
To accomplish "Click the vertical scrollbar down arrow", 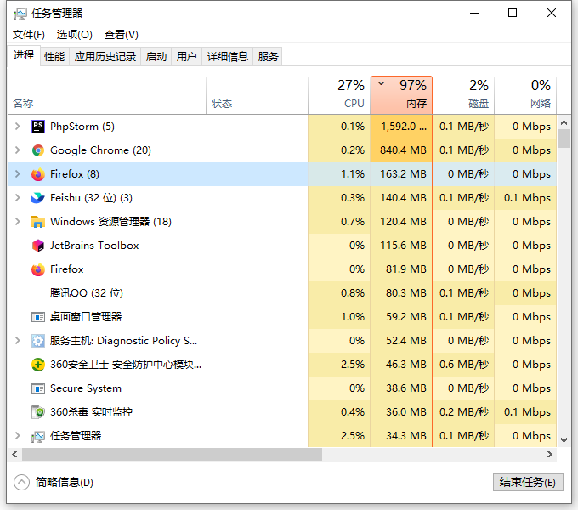I will point(564,439).
